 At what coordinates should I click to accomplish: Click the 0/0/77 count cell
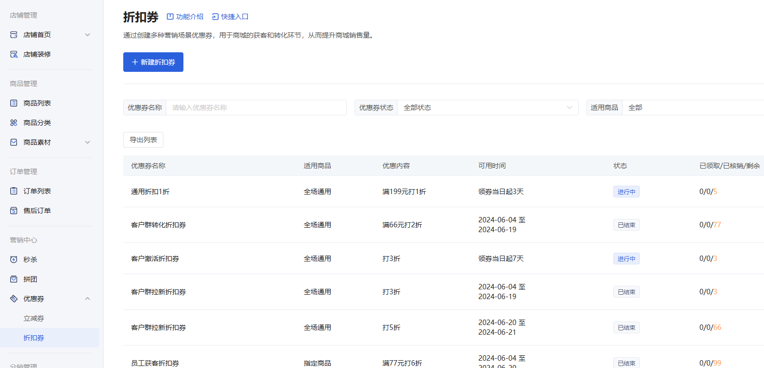[710, 225]
